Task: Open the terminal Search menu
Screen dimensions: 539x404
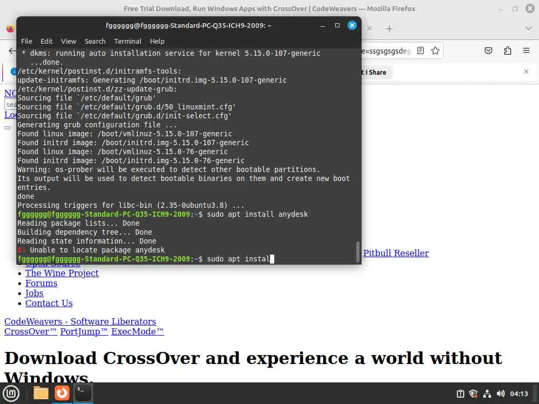Action: coord(95,41)
